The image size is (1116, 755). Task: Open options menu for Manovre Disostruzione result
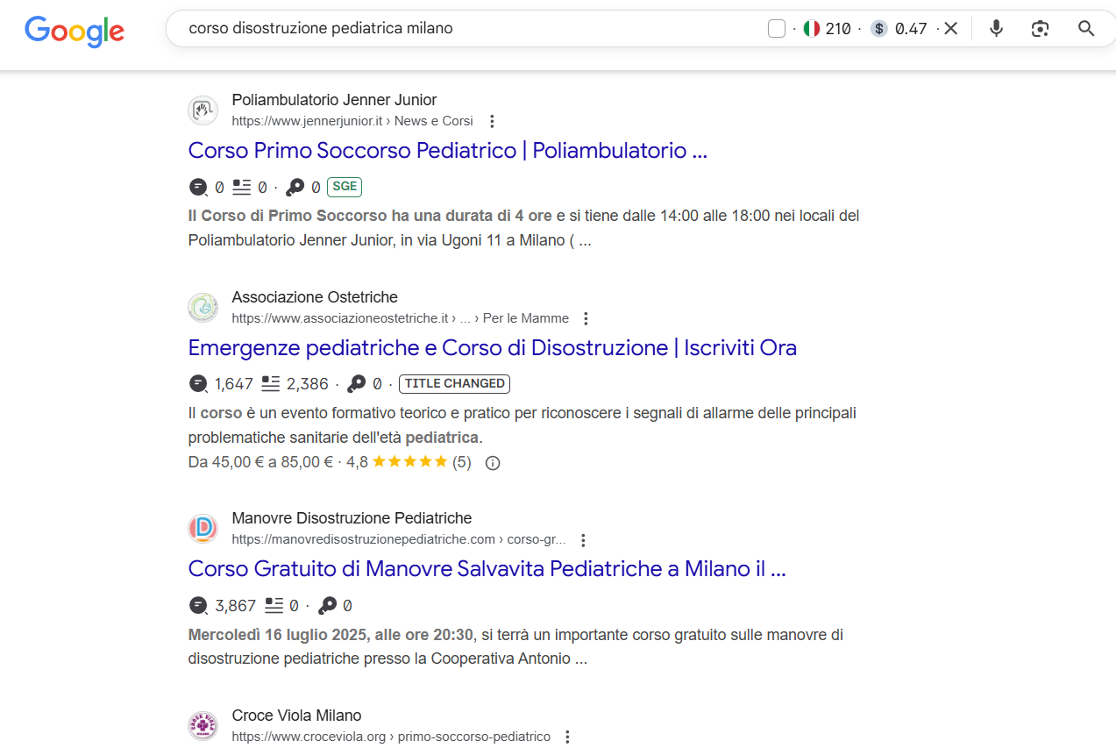pos(583,540)
